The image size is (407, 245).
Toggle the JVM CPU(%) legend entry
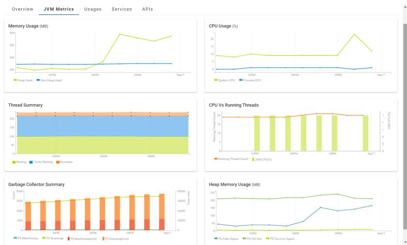point(263,159)
